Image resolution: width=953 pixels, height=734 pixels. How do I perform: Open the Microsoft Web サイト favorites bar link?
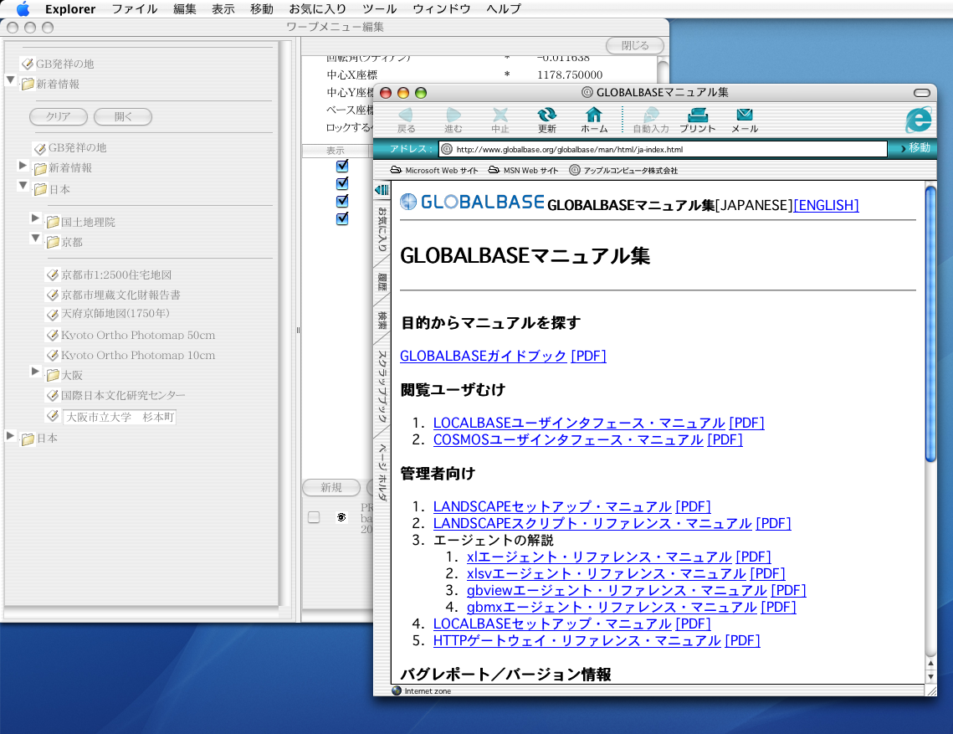434,170
